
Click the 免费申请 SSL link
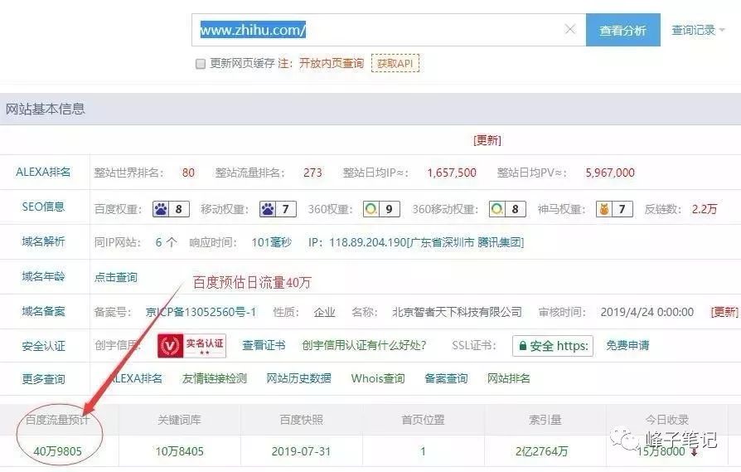(627, 346)
